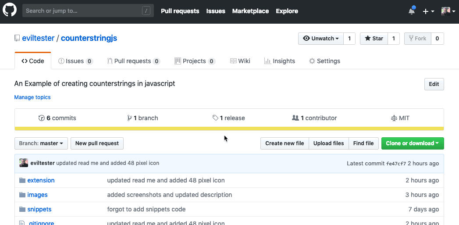Click the watchers count 1

349,39
